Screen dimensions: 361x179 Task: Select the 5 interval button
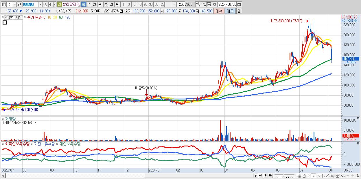tap(134, 4)
